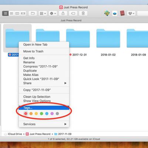148x148 pixels.
Task: Open the arrange-by grouping dropdown
Action: [x=43, y=13]
